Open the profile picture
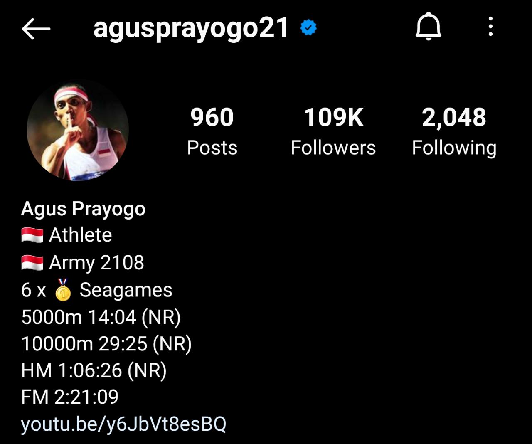The height and width of the screenshot is (444, 532). click(x=78, y=130)
